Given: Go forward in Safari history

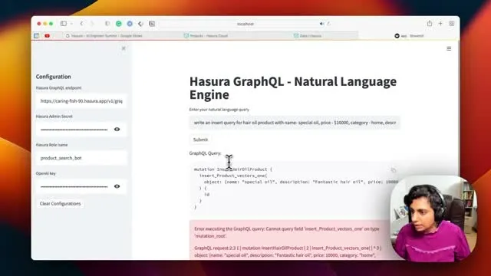Looking at the screenshot, I should click(x=92, y=24).
